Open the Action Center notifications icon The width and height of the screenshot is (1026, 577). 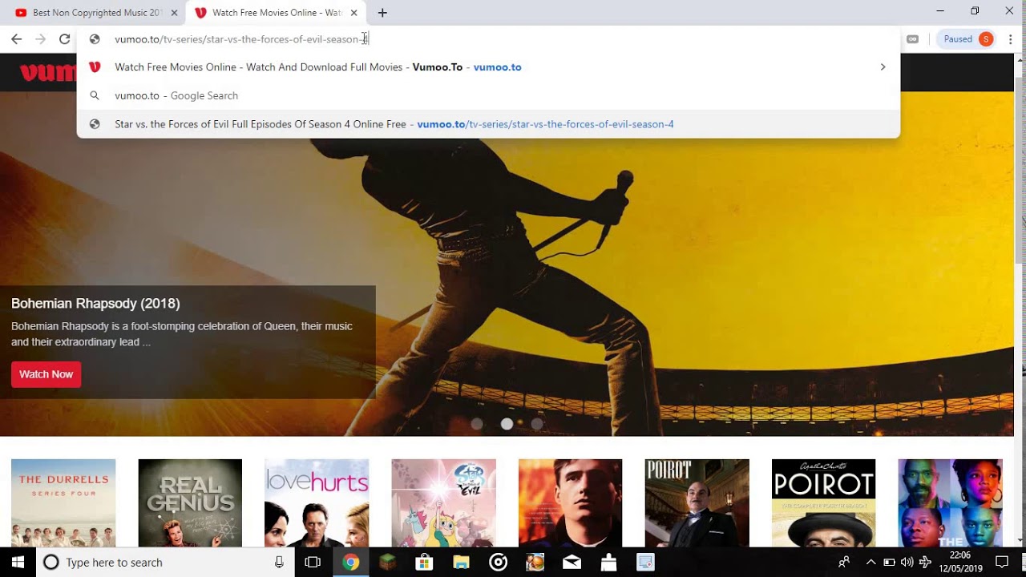1001,563
